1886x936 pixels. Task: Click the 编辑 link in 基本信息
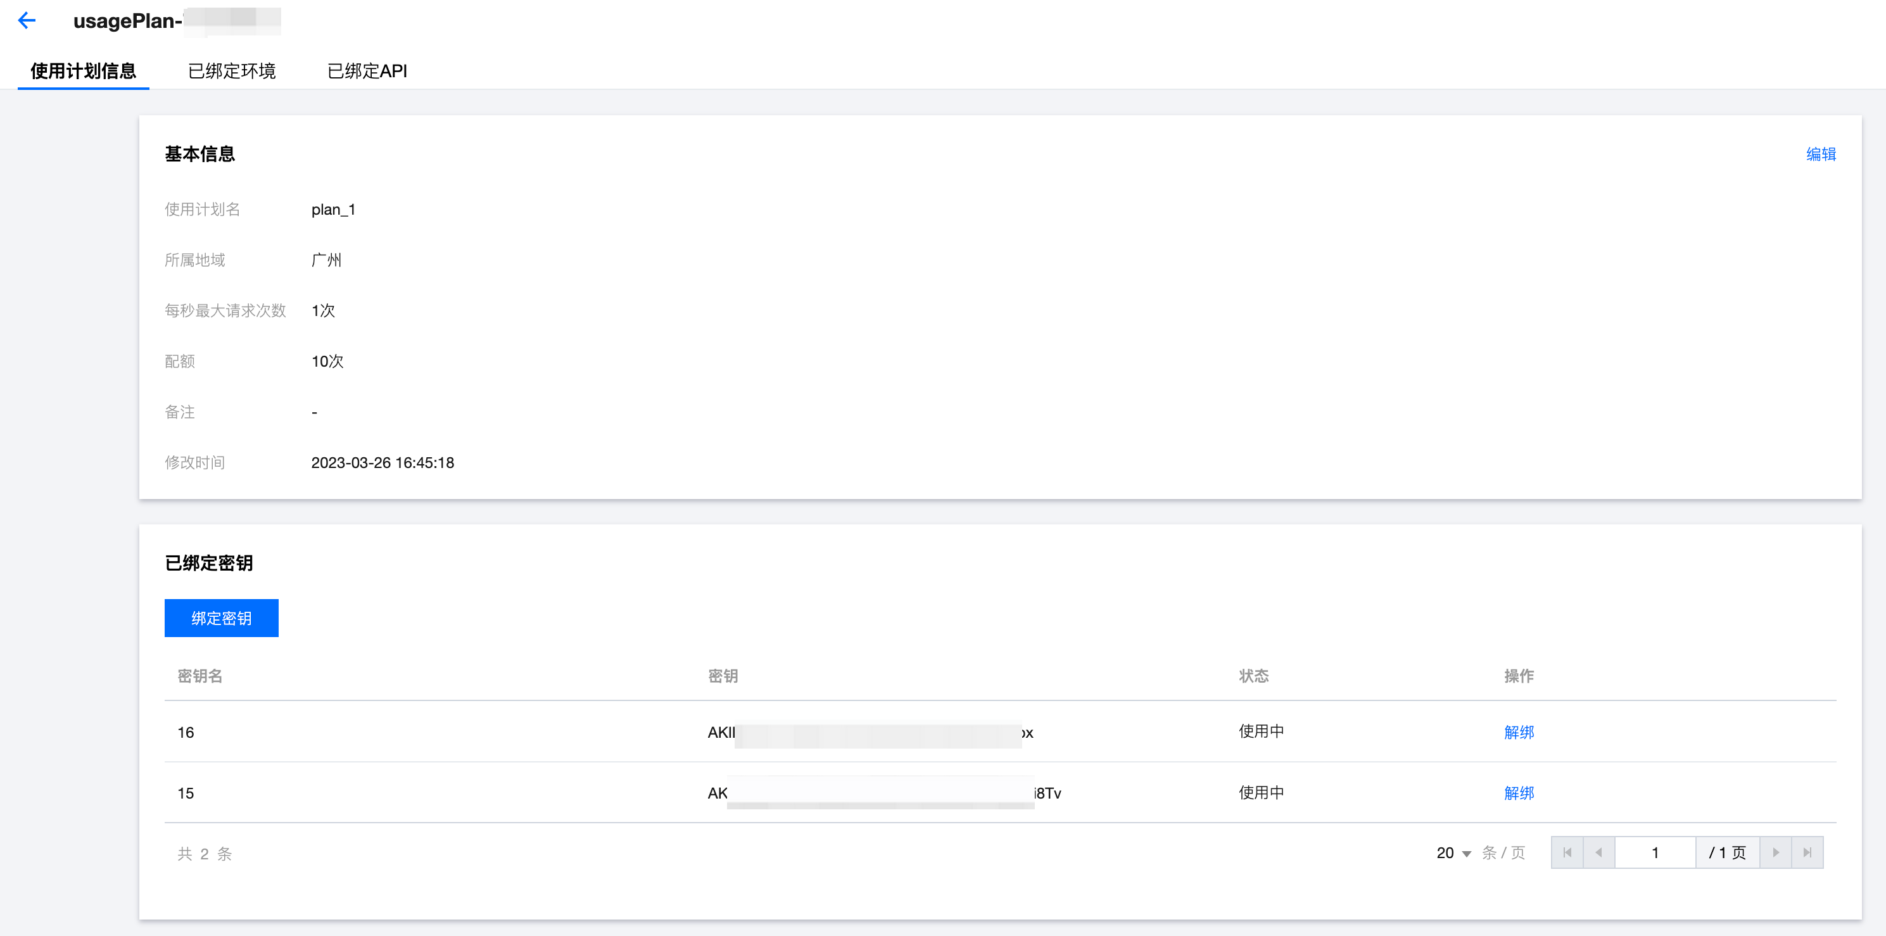(x=1820, y=155)
